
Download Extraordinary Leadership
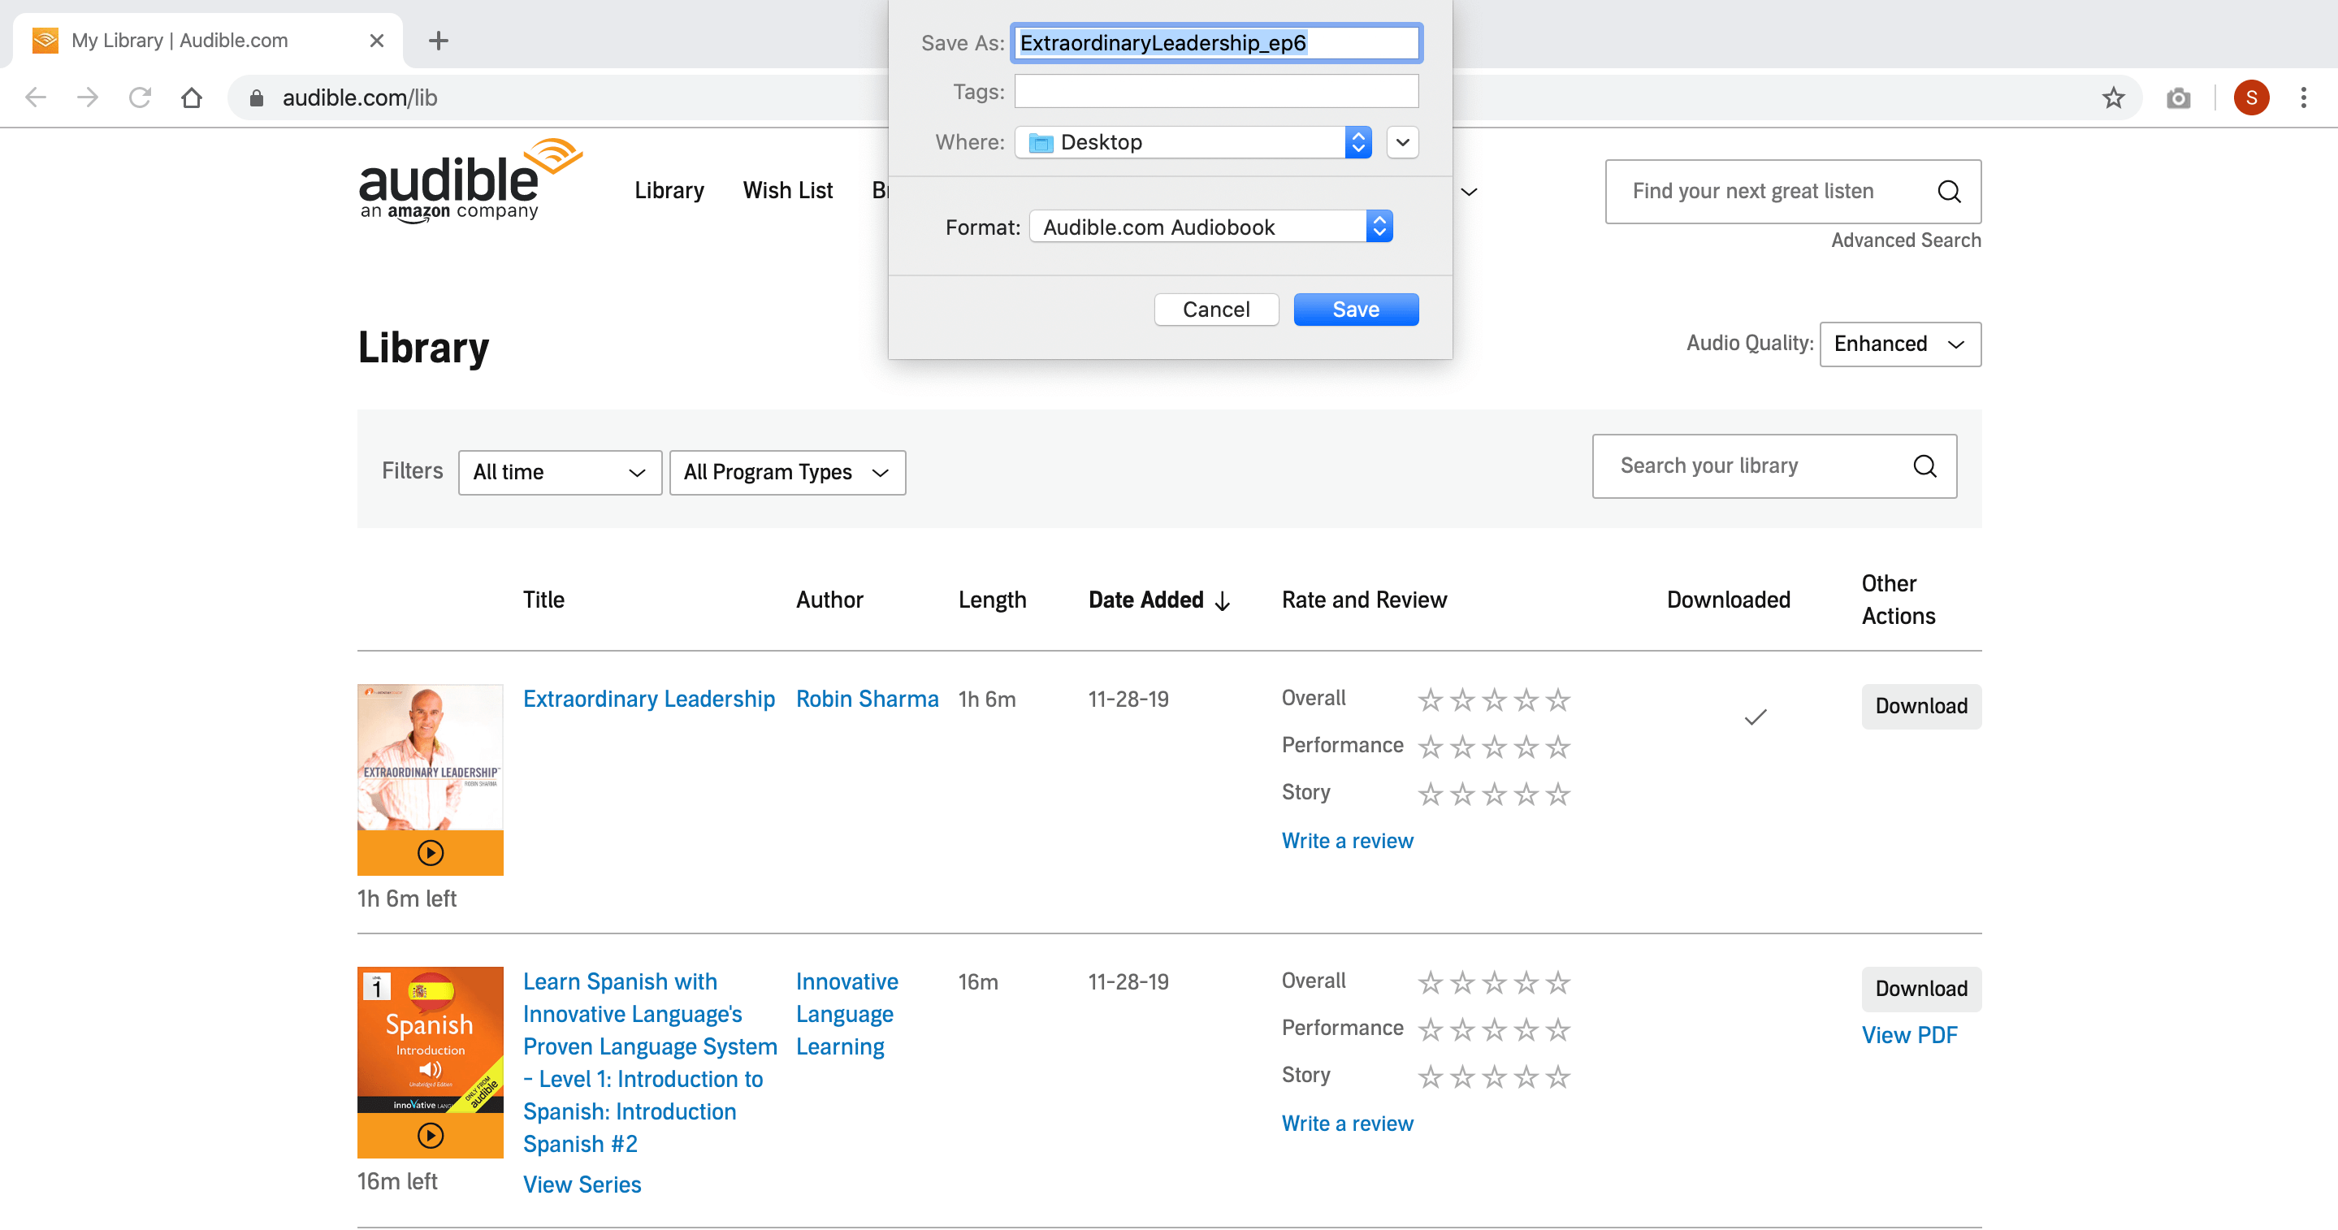[x=1921, y=706]
